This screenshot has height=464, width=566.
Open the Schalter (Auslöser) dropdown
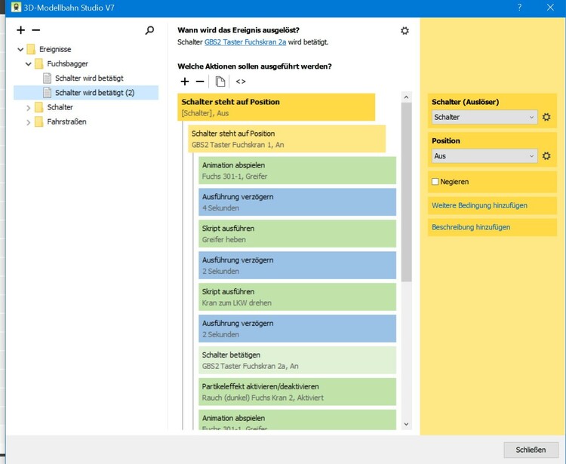tap(484, 117)
